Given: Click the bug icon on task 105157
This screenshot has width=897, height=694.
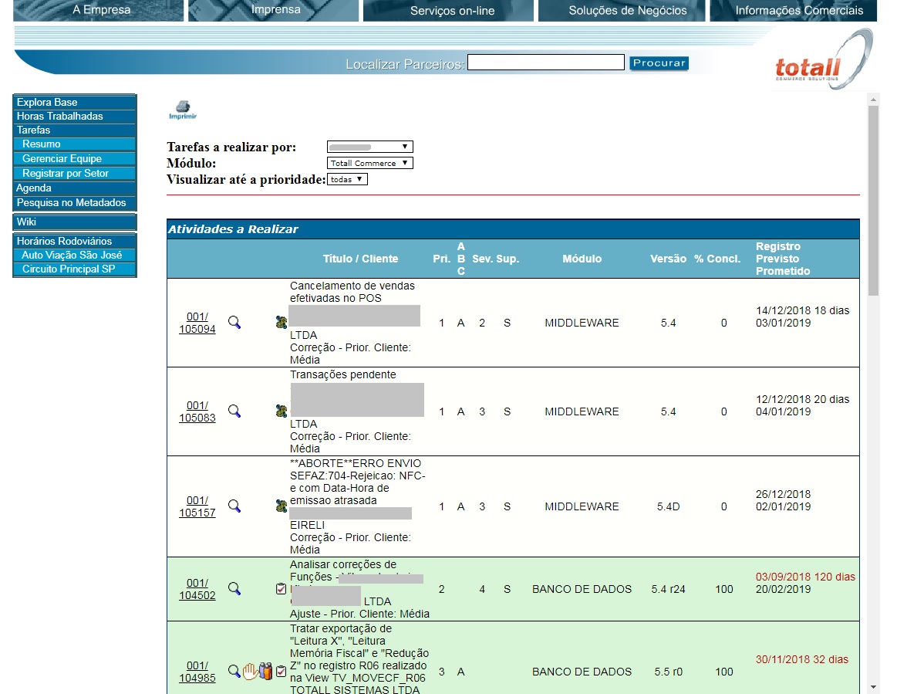Looking at the screenshot, I should tap(281, 506).
